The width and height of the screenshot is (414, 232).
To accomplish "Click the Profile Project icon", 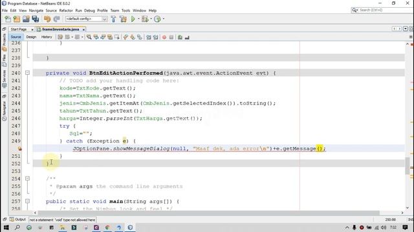I will (x=157, y=19).
